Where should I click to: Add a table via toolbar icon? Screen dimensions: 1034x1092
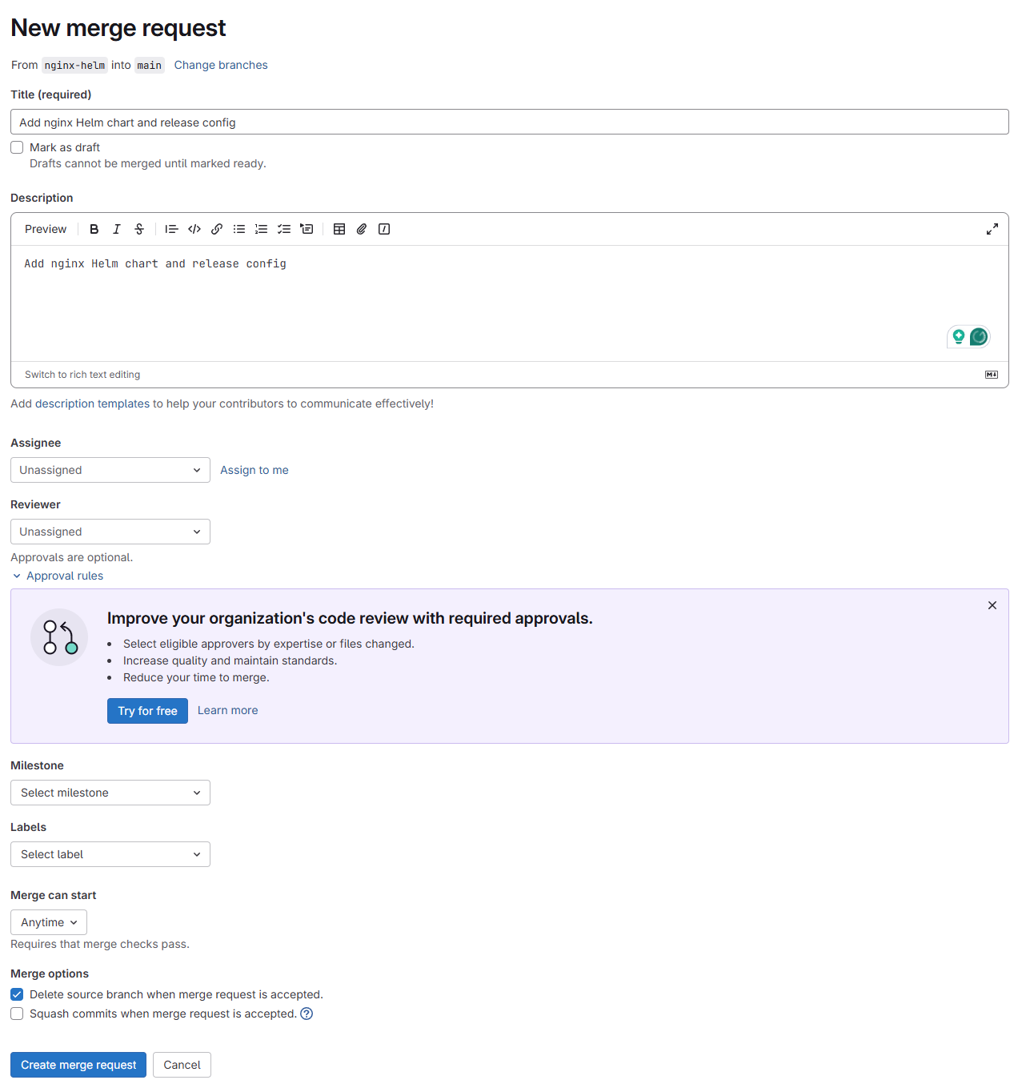click(x=339, y=229)
